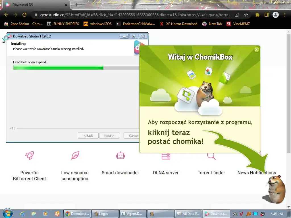Click the 'Witaj w ChomikBox' heading
Image resolution: width=291 pixels, height=218 pixels.
200,57
